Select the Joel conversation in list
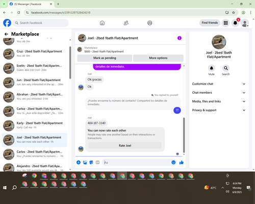Image resolution: width=255 pixels, height=204 pixels. point(35,140)
